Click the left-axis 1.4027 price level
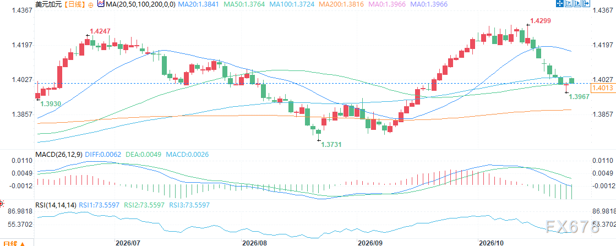This screenshot has width=616, height=246. click(x=22, y=80)
